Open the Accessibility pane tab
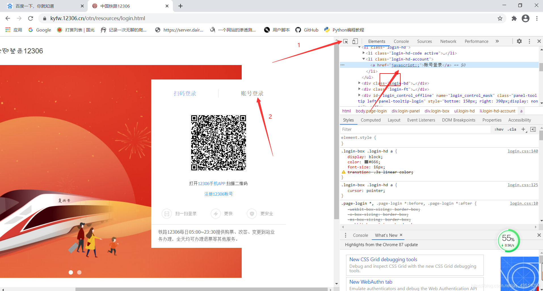The width and height of the screenshot is (543, 291). [x=519, y=120]
